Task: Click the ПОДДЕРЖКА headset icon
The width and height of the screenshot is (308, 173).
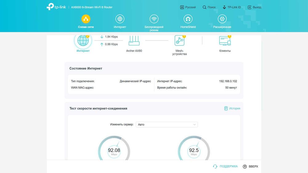Action: pos(215,166)
